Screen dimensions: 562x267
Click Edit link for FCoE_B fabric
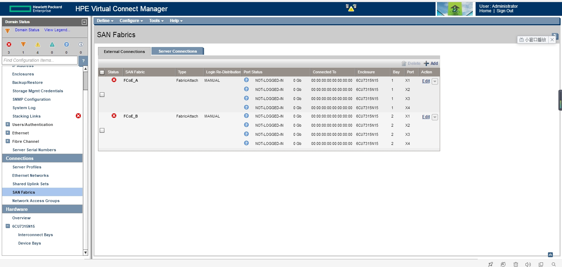tap(426, 117)
